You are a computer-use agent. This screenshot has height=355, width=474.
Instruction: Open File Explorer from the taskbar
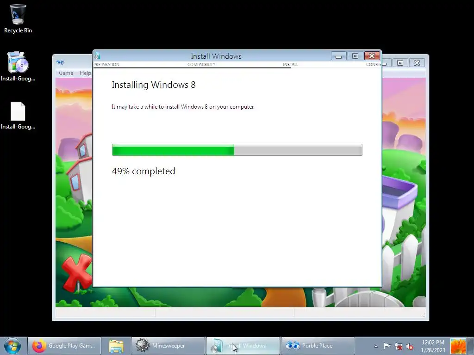pos(116,346)
